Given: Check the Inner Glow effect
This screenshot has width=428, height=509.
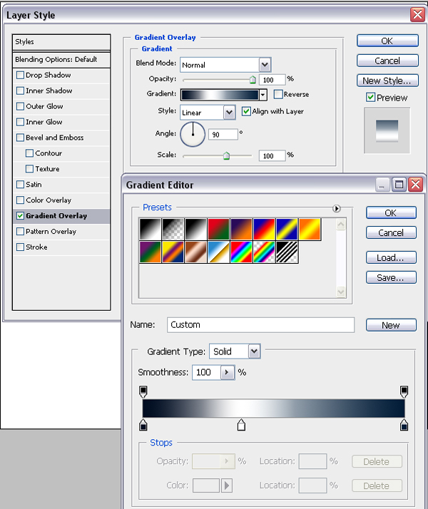Looking at the screenshot, I should (x=20, y=122).
